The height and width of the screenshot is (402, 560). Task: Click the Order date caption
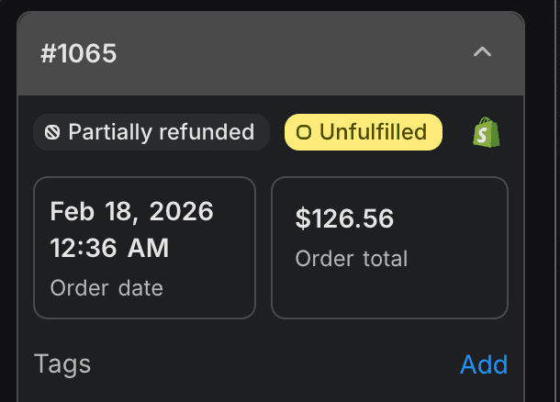click(x=106, y=288)
